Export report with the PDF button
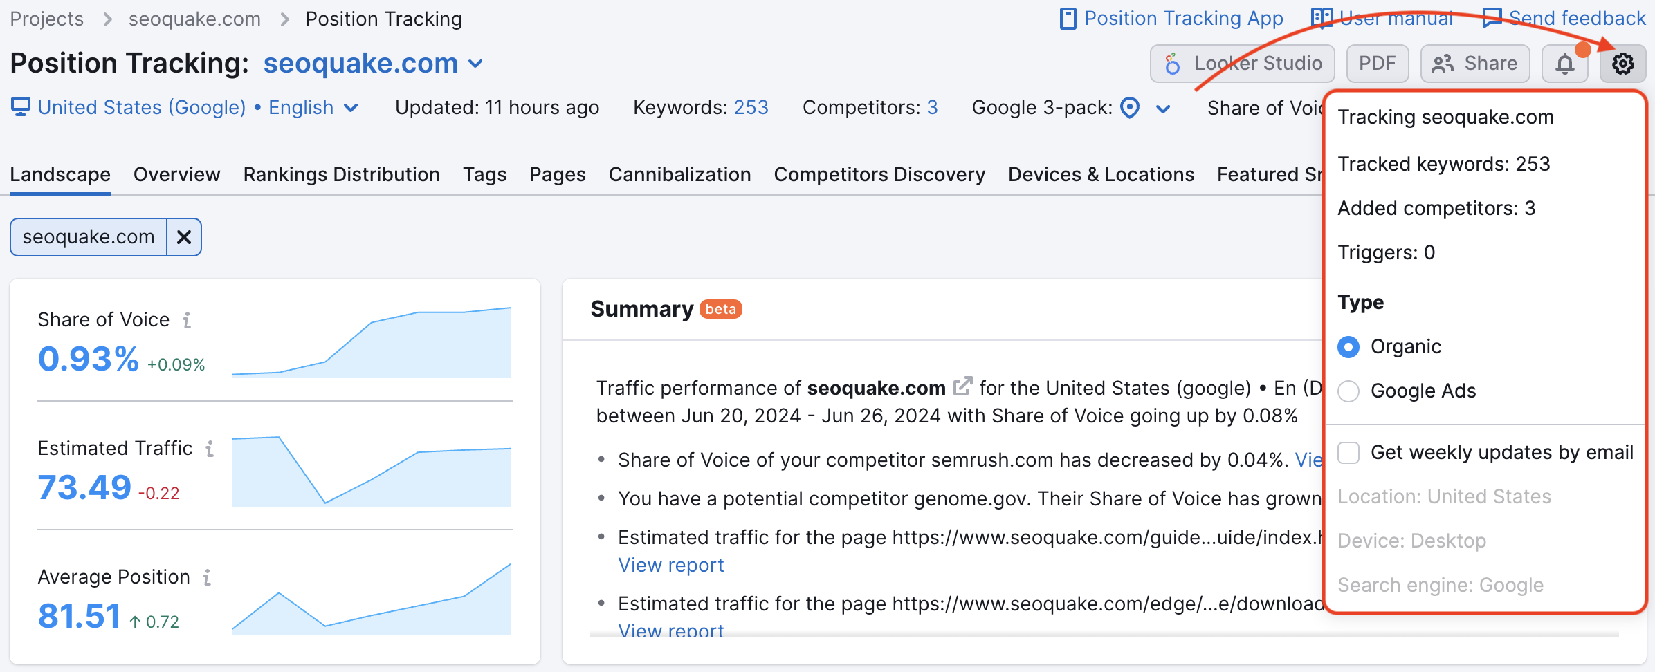The height and width of the screenshot is (672, 1655). 1378,64
